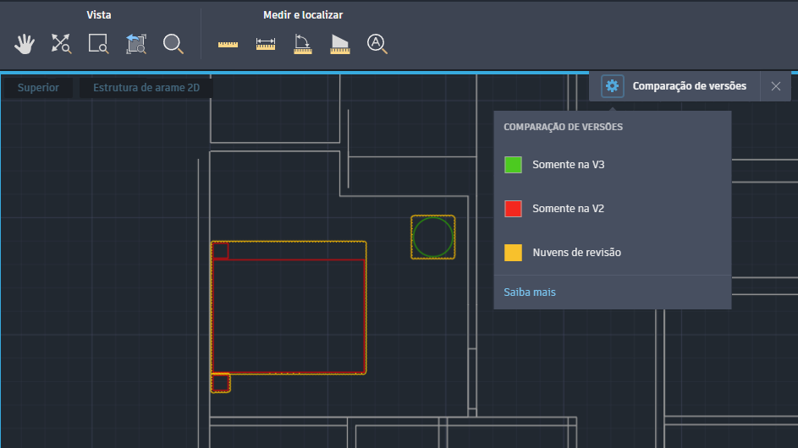Select the Zoom Window tool
798x448 pixels.
coord(98,44)
